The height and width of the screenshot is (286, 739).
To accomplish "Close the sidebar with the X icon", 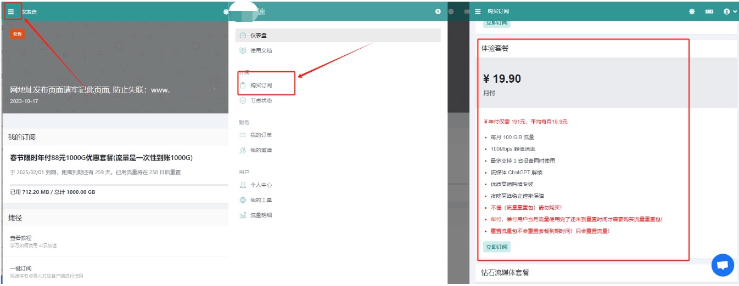I will tap(438, 12).
